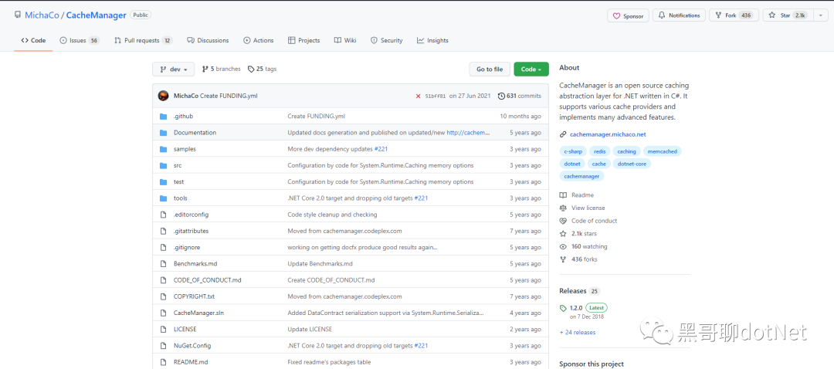Click the scale icon beside View license
This screenshot has width=834, height=369.
(x=563, y=208)
